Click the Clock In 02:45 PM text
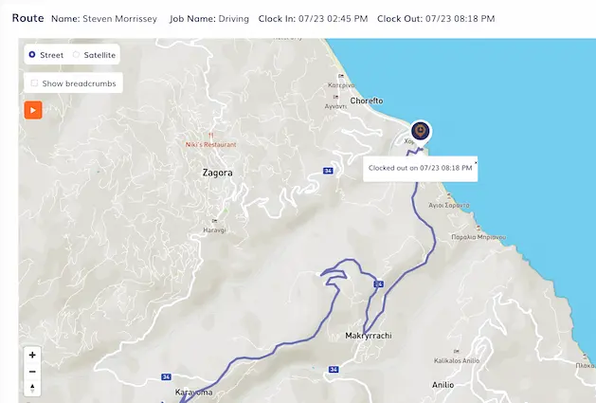The width and height of the screenshot is (596, 403). point(313,19)
